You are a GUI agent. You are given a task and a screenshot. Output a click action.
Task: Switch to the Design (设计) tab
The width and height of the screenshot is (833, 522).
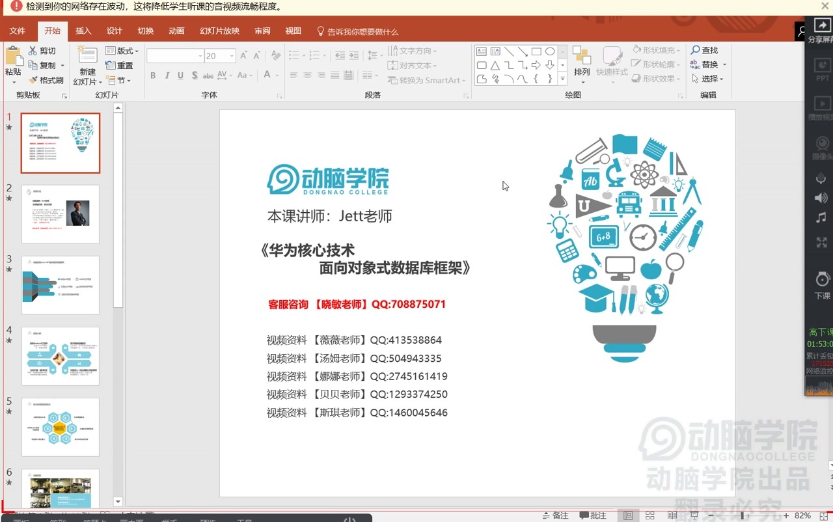point(115,31)
